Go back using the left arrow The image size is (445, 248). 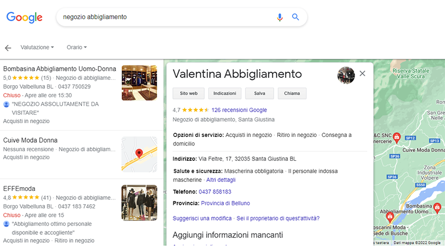[8, 48]
